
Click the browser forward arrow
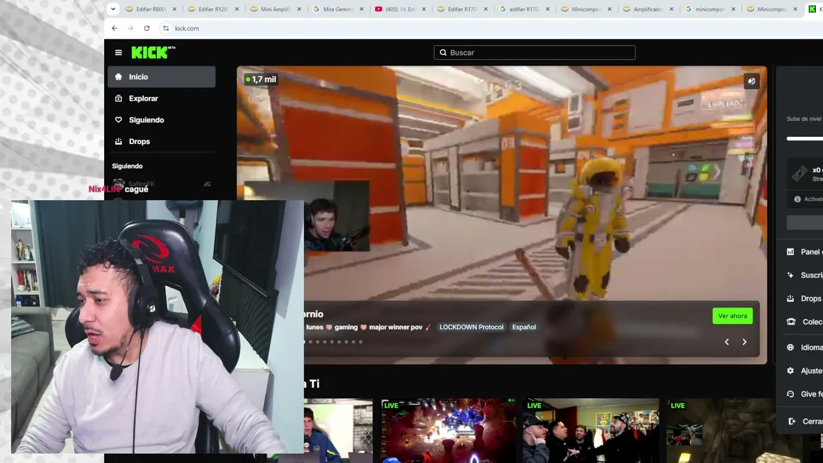131,28
